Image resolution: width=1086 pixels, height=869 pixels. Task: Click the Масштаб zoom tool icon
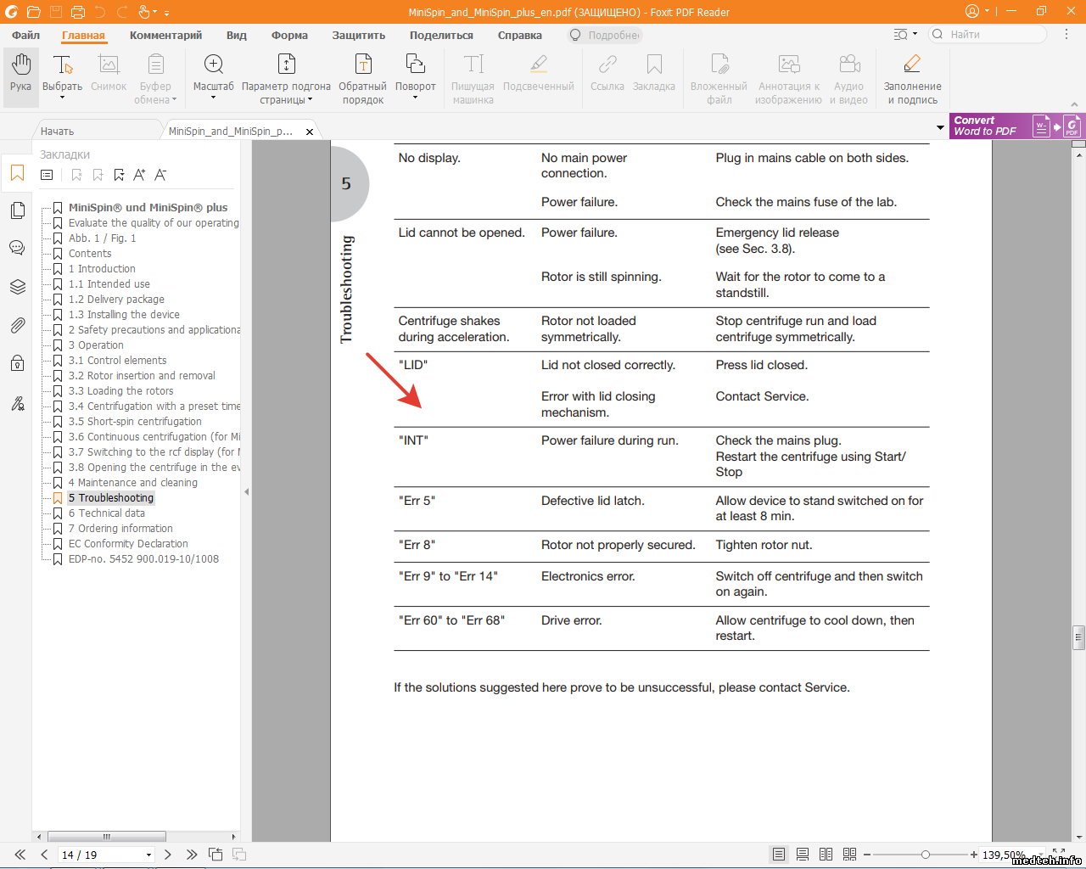coord(213,65)
